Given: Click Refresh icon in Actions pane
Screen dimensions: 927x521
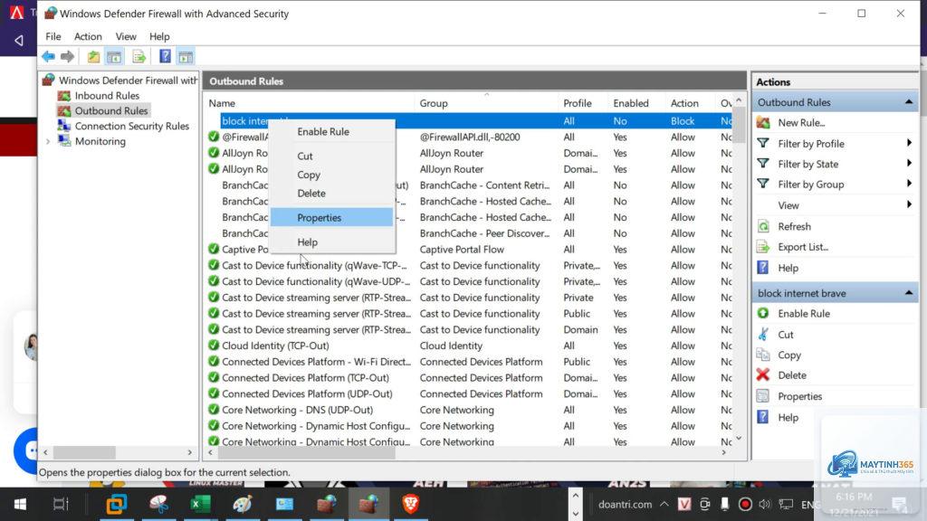Looking at the screenshot, I should [763, 226].
